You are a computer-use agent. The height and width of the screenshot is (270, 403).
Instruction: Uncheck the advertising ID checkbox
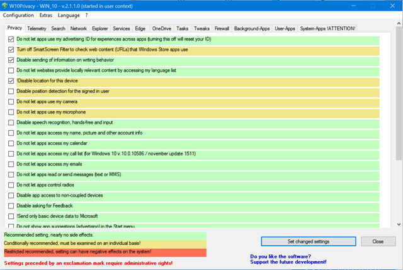(x=11, y=39)
